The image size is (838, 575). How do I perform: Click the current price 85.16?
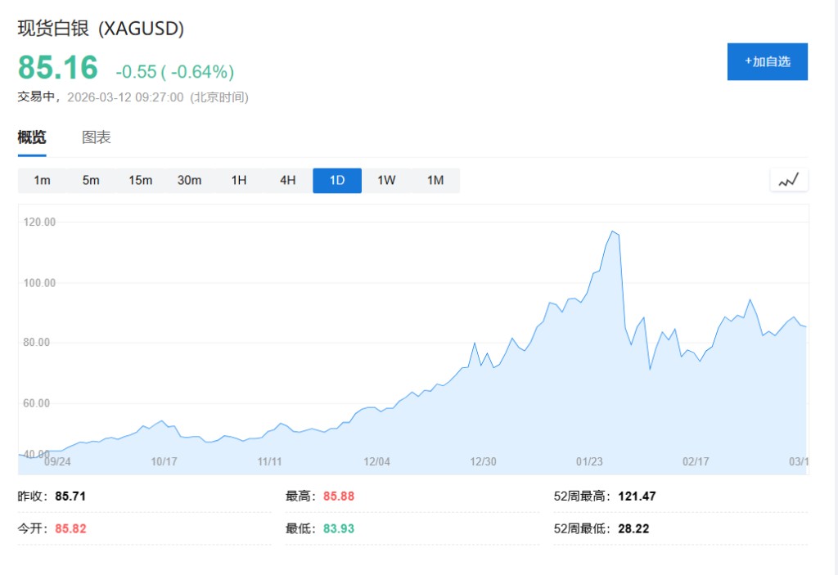[x=58, y=67]
